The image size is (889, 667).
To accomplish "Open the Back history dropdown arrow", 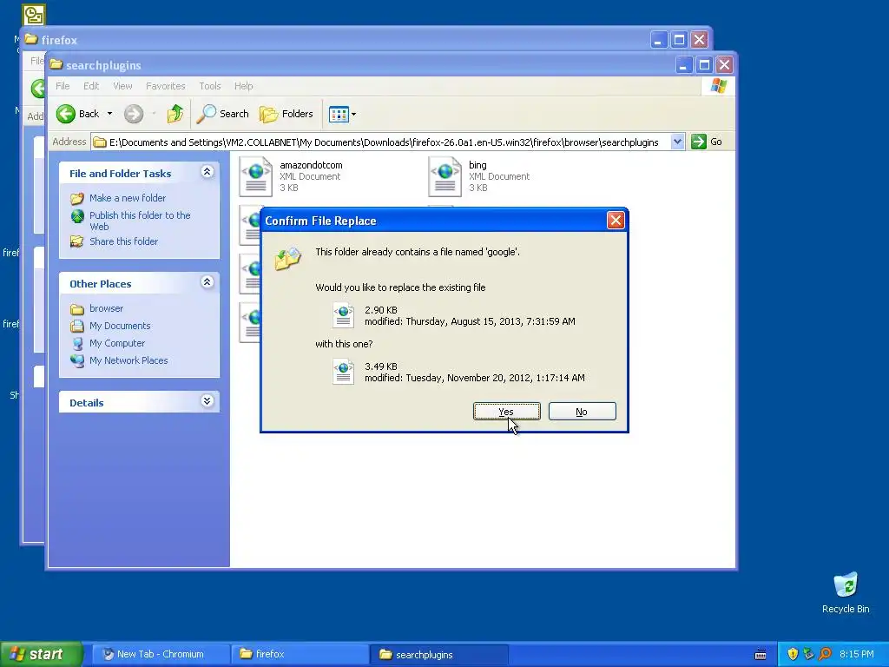I will [110, 114].
